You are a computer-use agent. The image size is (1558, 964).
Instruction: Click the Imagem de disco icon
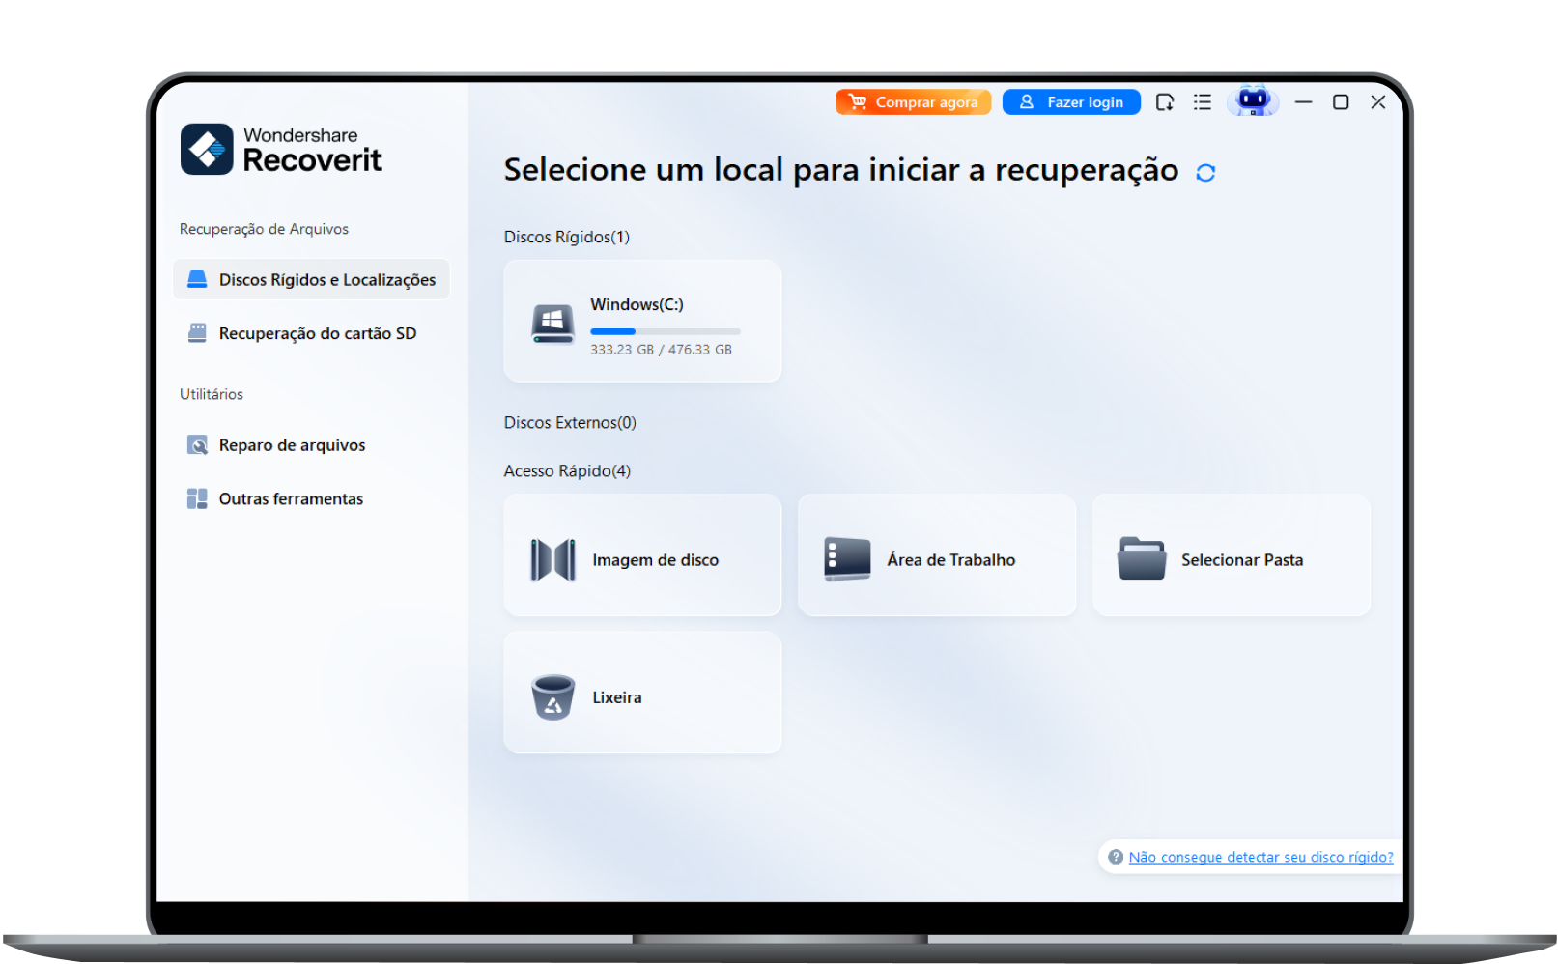click(x=552, y=559)
